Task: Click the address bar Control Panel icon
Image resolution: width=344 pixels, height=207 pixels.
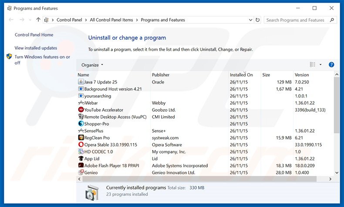Action: (x=46, y=20)
